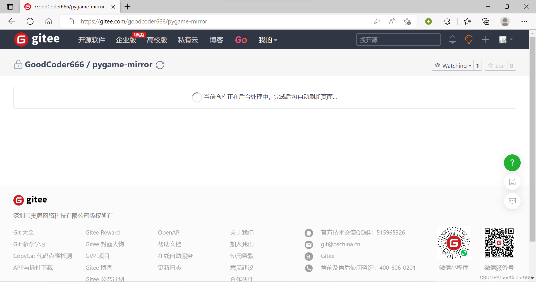Open the 企业版 menu item
The height and width of the screenshot is (282, 536).
click(x=126, y=40)
